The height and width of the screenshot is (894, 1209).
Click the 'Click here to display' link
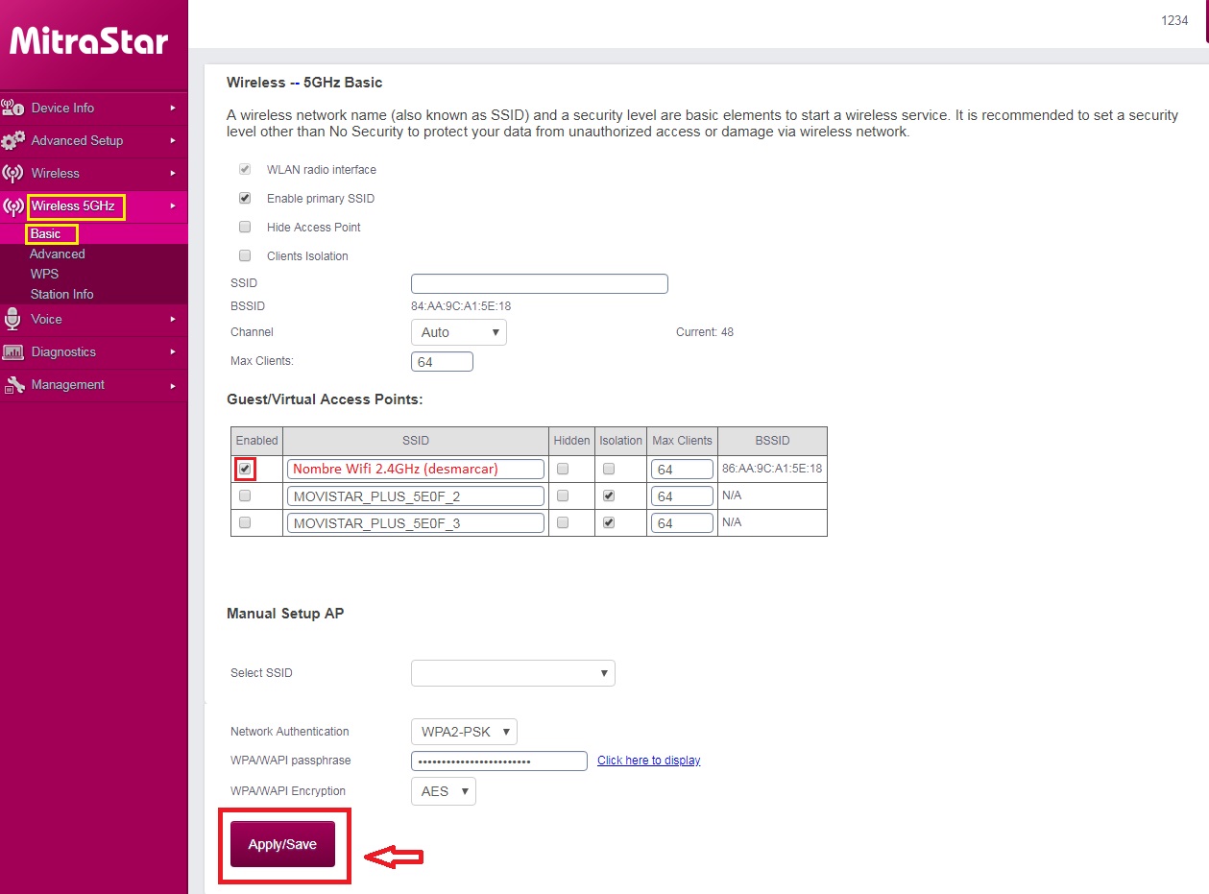648,761
